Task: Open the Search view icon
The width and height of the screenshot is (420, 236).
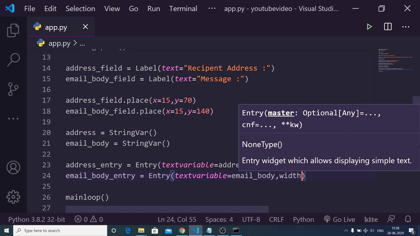Action: tap(13, 60)
